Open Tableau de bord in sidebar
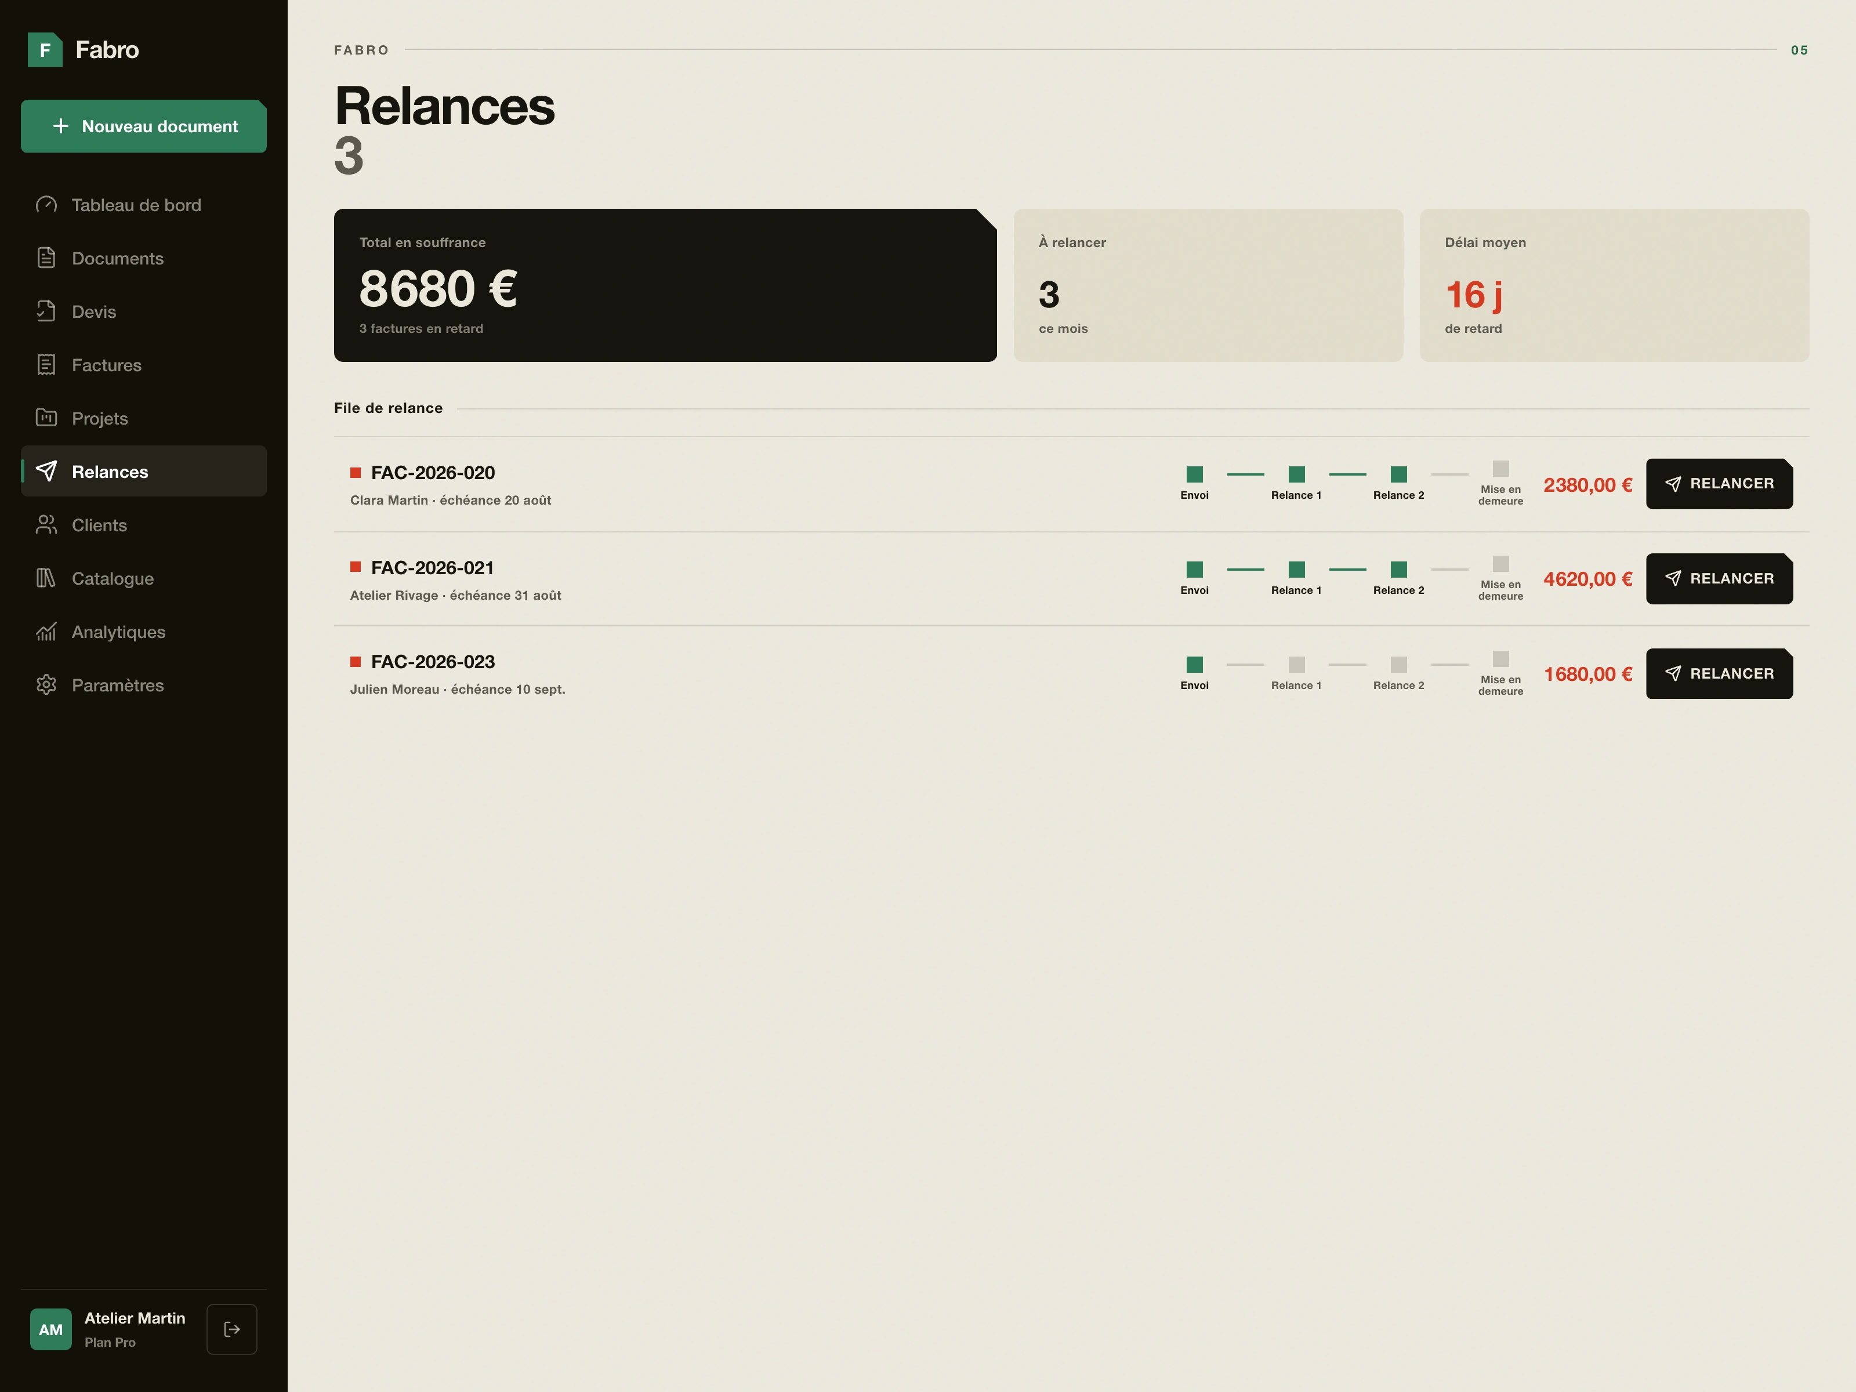 pyautogui.click(x=143, y=205)
